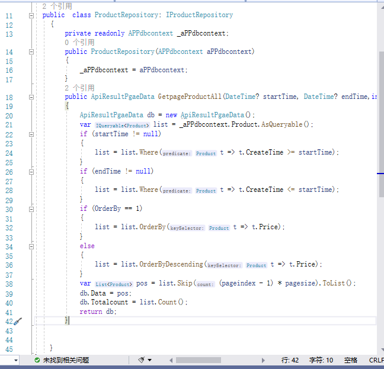Collapse the else block on line 34
This screenshot has height=369, width=384.
click(31, 246)
